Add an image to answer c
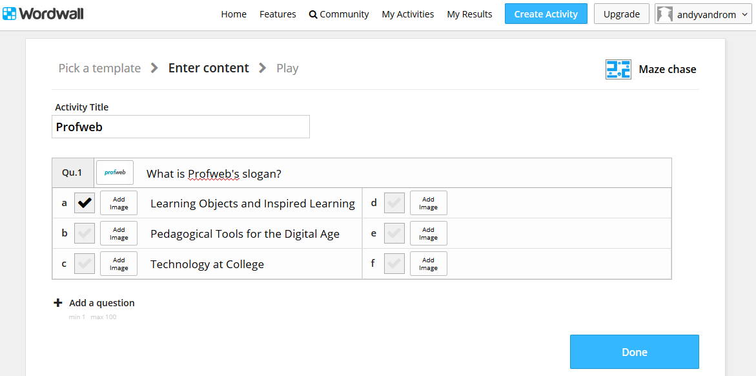 click(x=119, y=264)
